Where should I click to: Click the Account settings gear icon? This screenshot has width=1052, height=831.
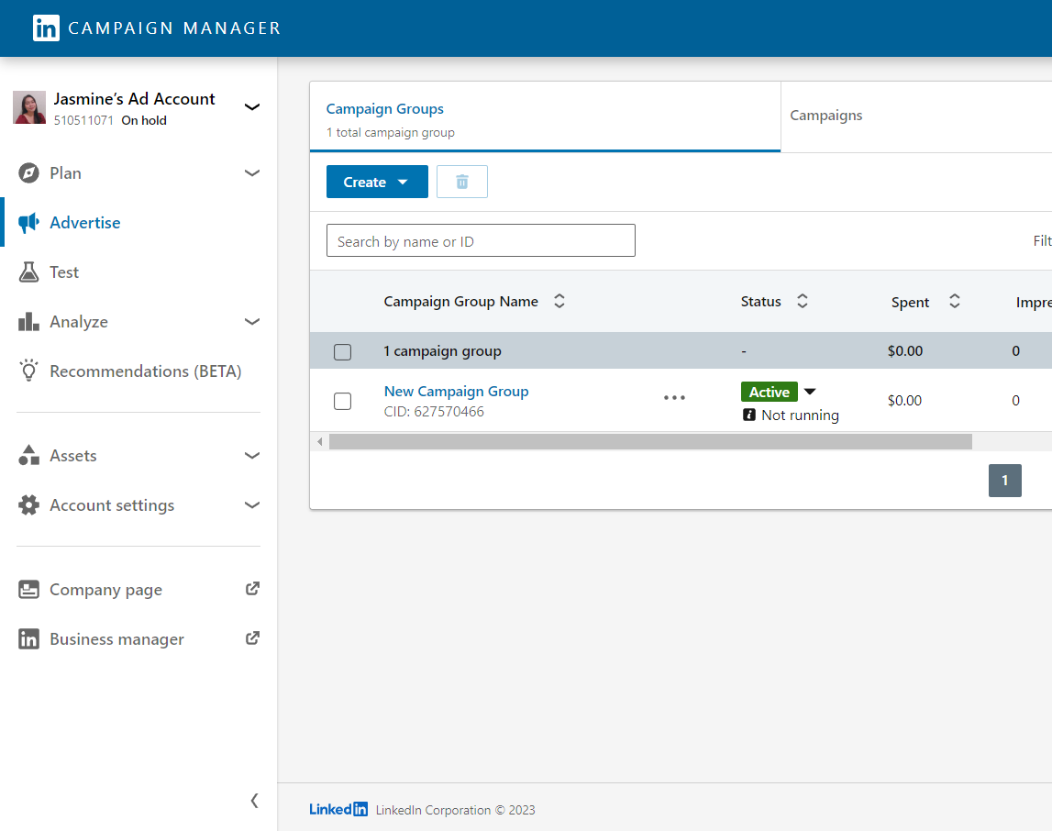tap(28, 505)
